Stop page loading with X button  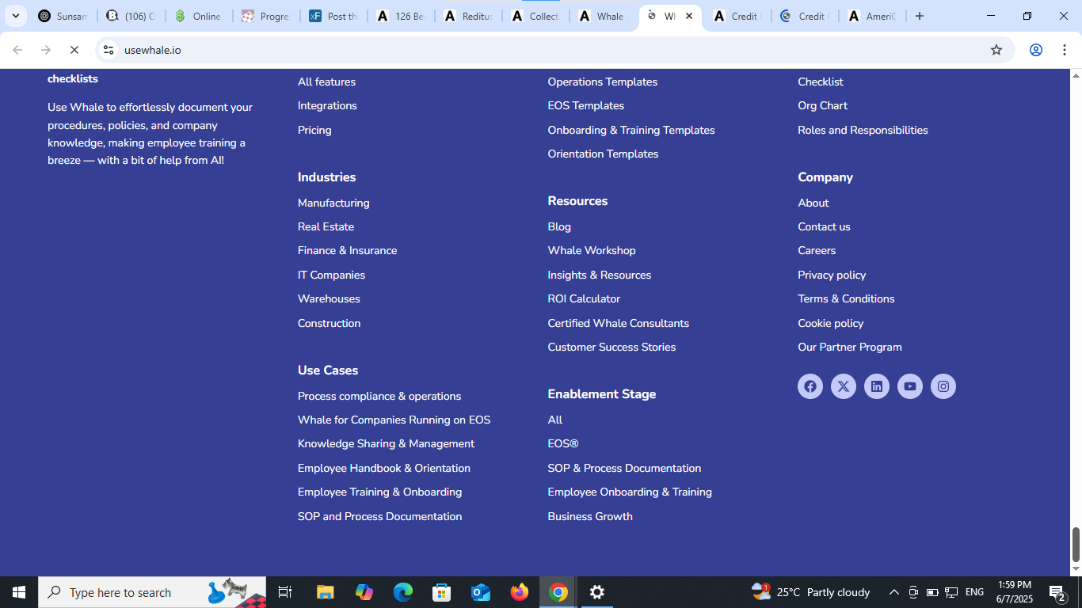[74, 50]
